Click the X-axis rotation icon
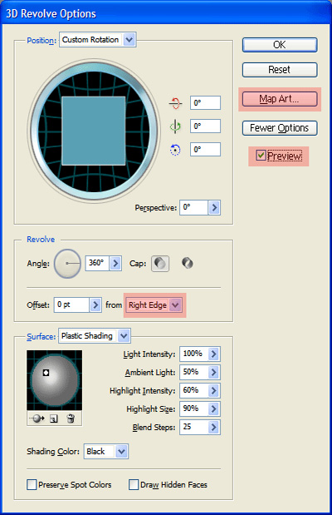 [x=175, y=103]
